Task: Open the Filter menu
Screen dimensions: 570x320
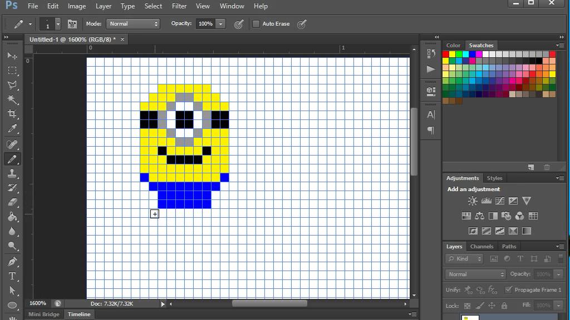Action: (x=179, y=6)
